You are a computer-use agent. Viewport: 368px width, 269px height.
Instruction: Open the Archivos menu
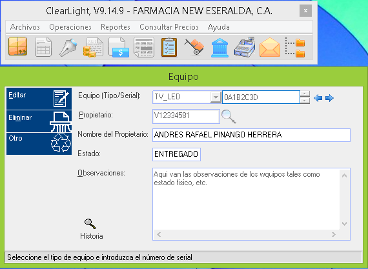[x=25, y=27]
